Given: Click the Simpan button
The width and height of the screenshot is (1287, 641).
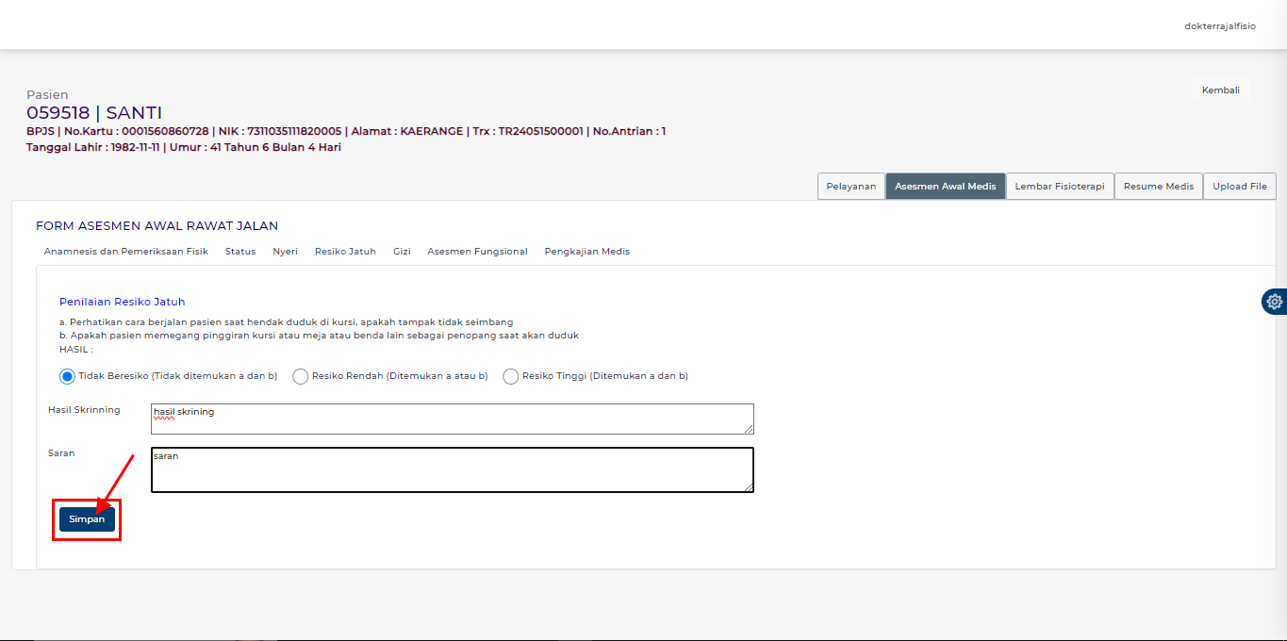Looking at the screenshot, I should pyautogui.click(x=87, y=519).
